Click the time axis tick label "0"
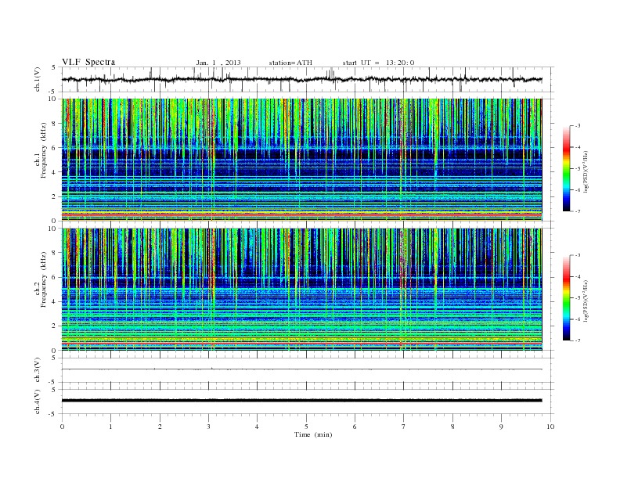The height and width of the screenshot is (479, 620). [x=62, y=427]
